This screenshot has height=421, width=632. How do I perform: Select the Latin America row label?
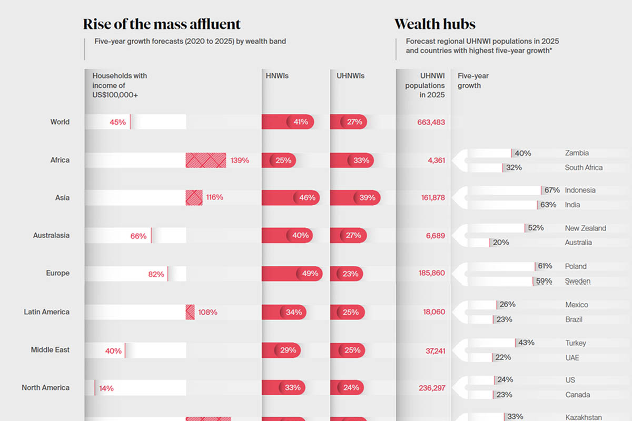point(46,312)
